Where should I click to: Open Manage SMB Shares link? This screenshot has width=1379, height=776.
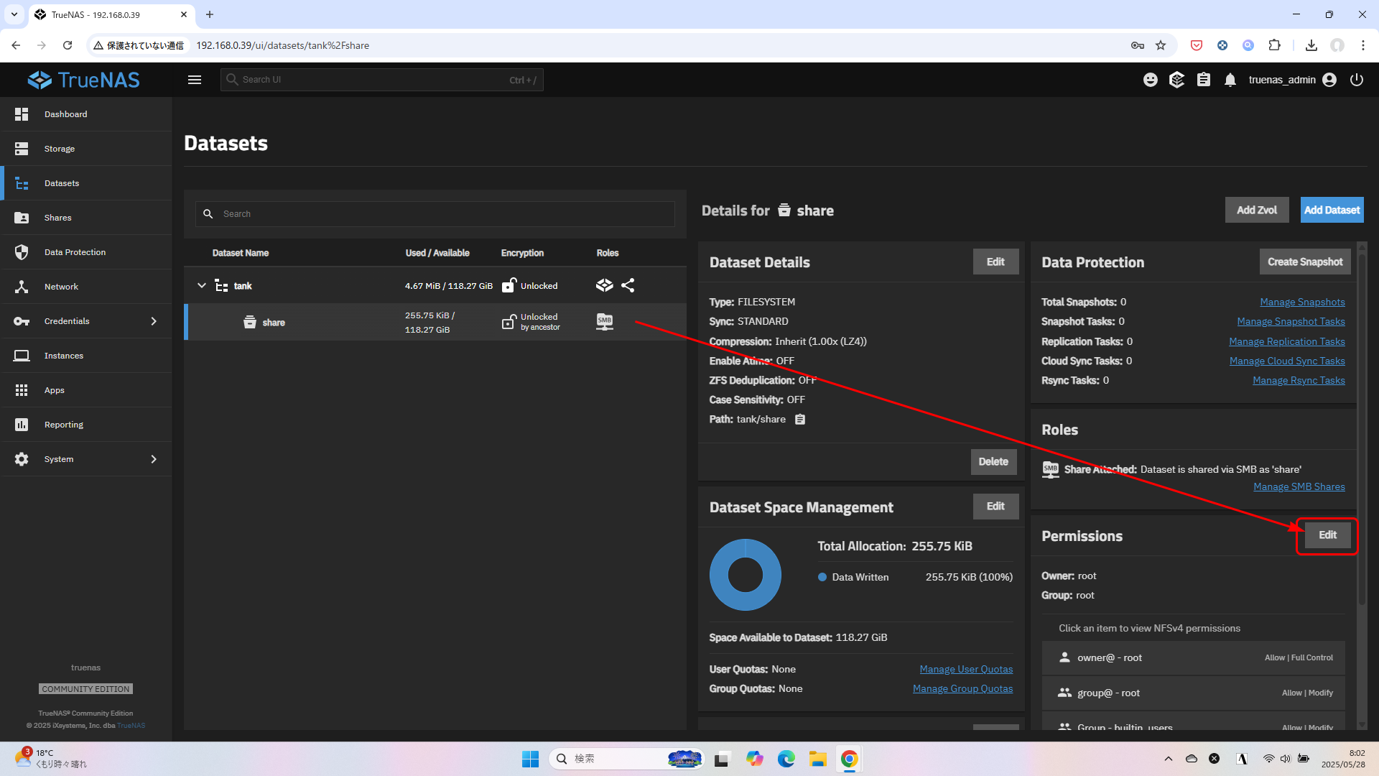[x=1299, y=486]
